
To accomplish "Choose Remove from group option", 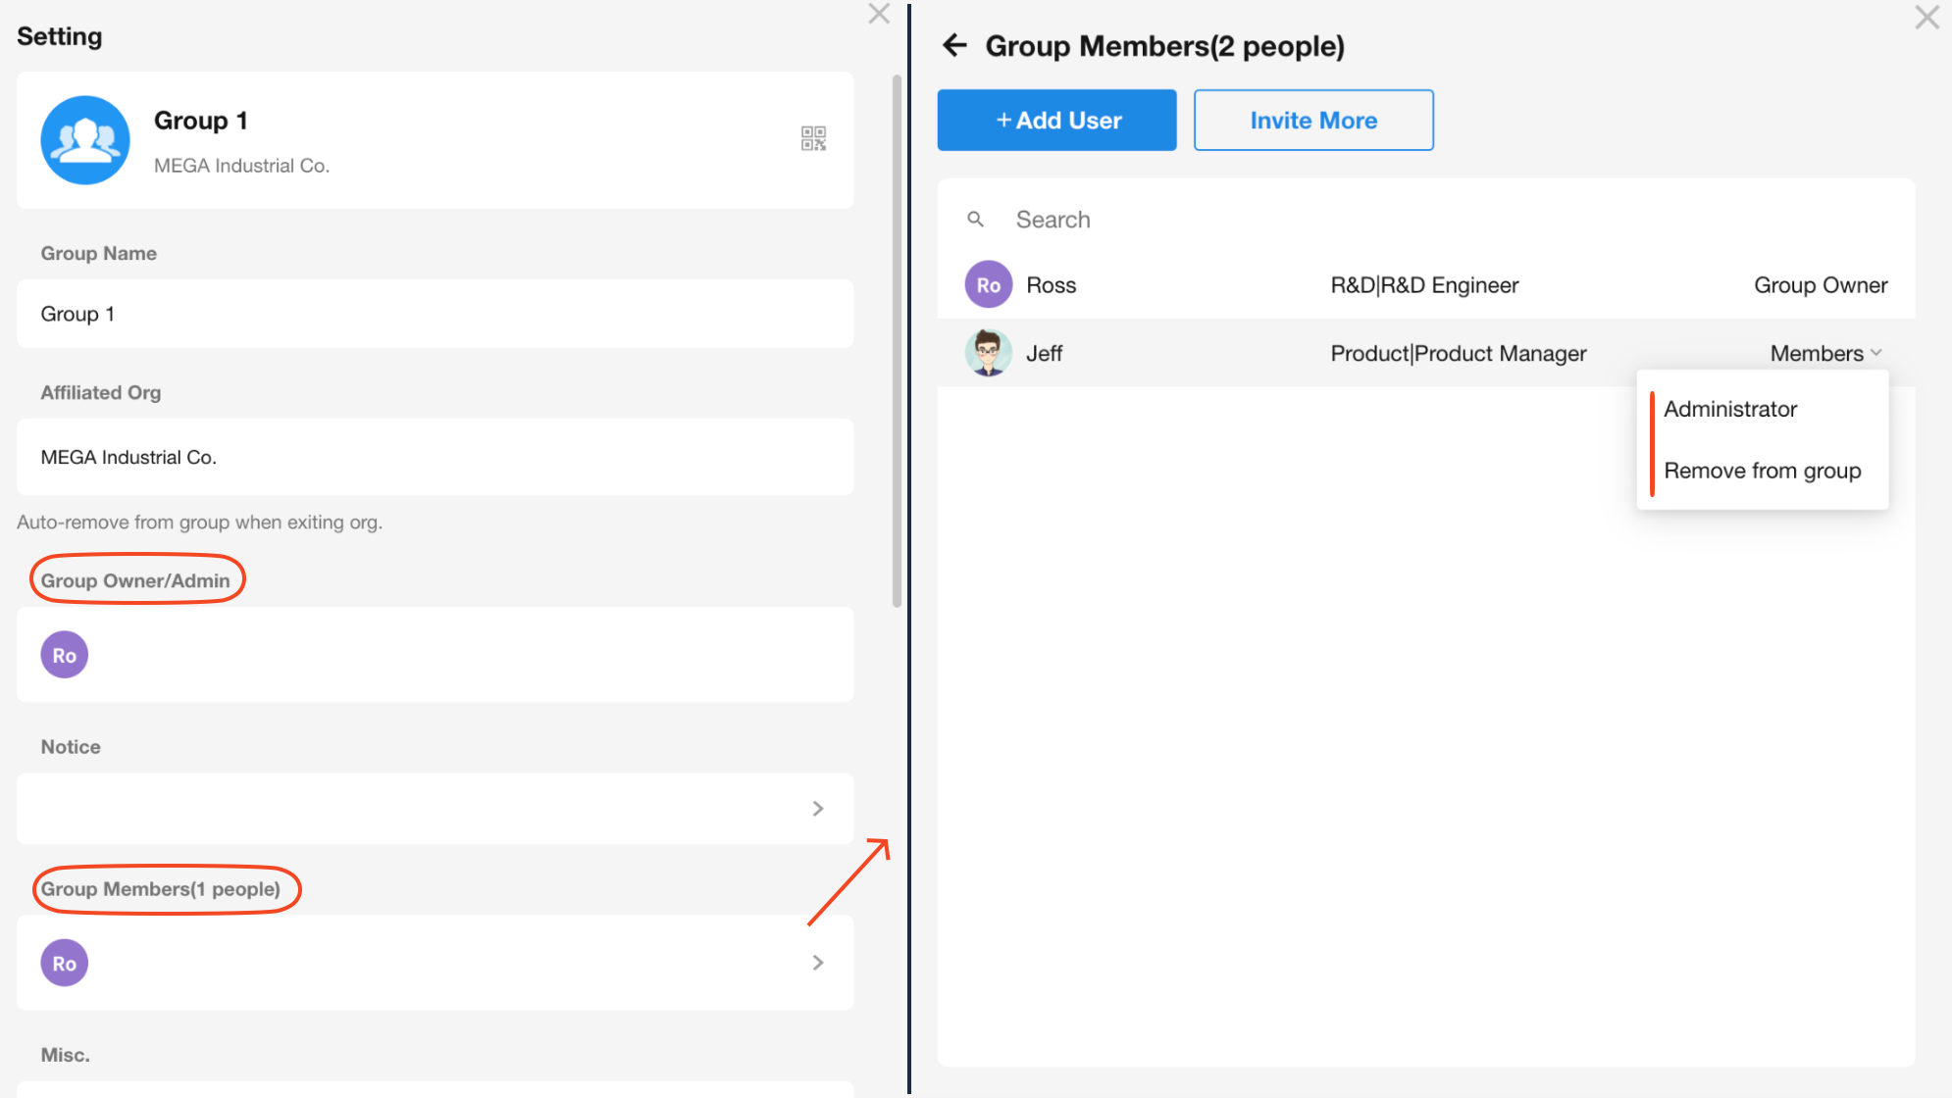I will coord(1762,471).
